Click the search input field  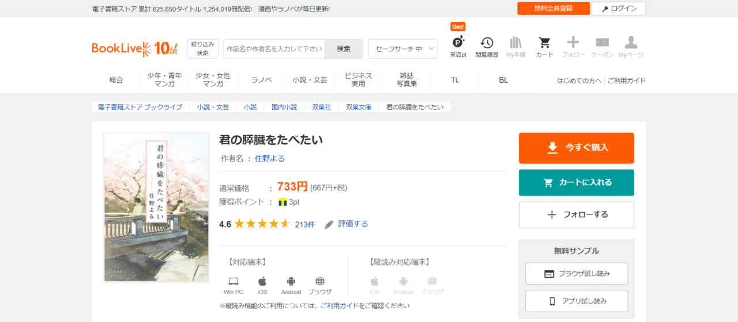(x=274, y=49)
